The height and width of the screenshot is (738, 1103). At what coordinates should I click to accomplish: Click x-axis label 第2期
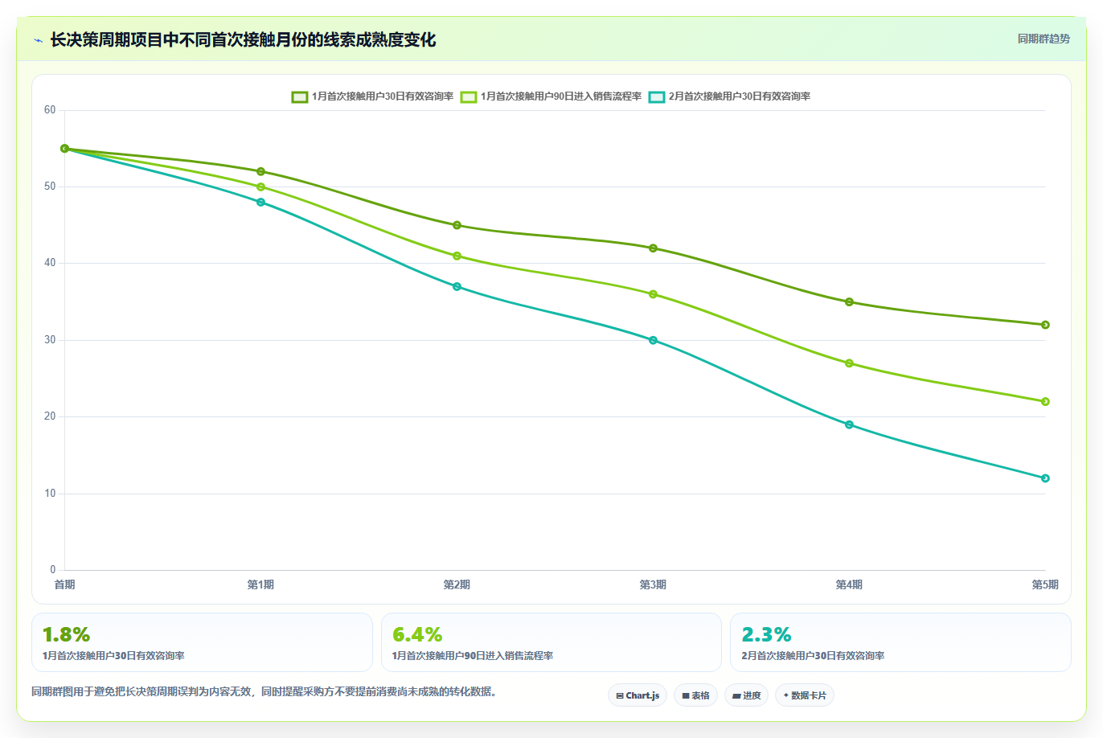point(457,584)
